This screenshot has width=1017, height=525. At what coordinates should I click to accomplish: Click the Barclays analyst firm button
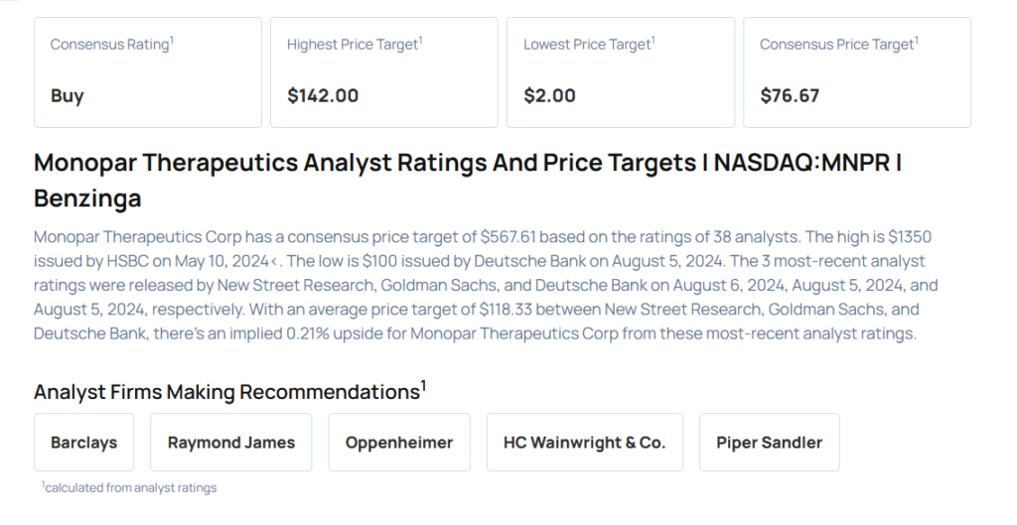[83, 443]
